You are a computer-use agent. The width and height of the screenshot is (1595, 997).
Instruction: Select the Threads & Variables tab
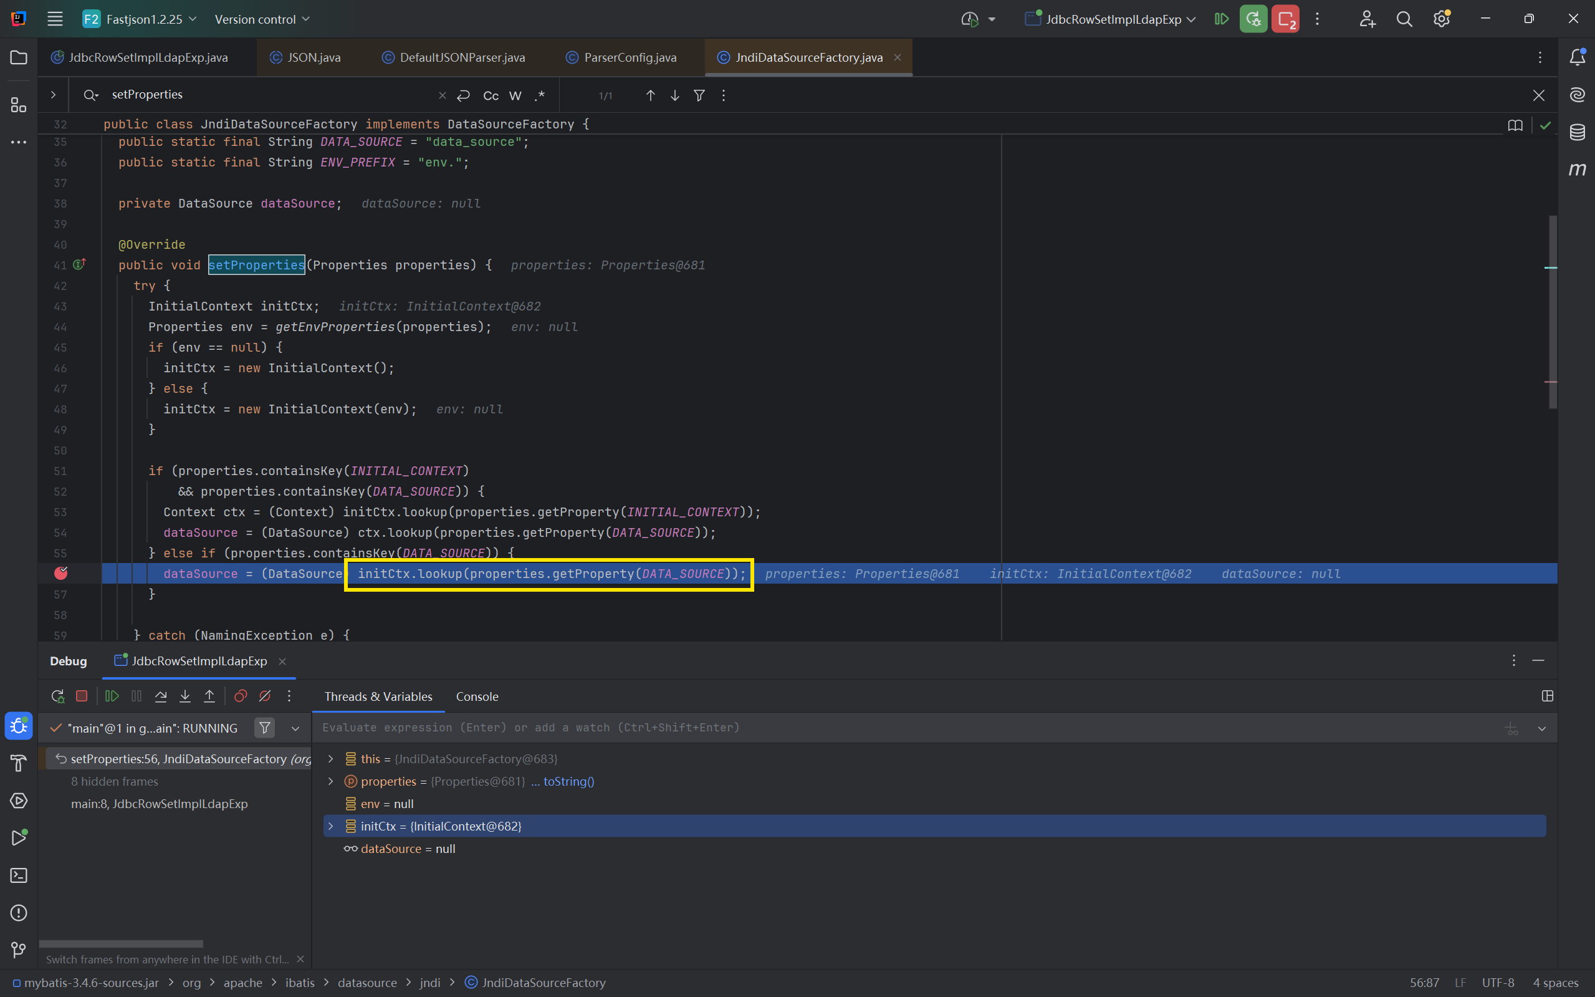(378, 696)
